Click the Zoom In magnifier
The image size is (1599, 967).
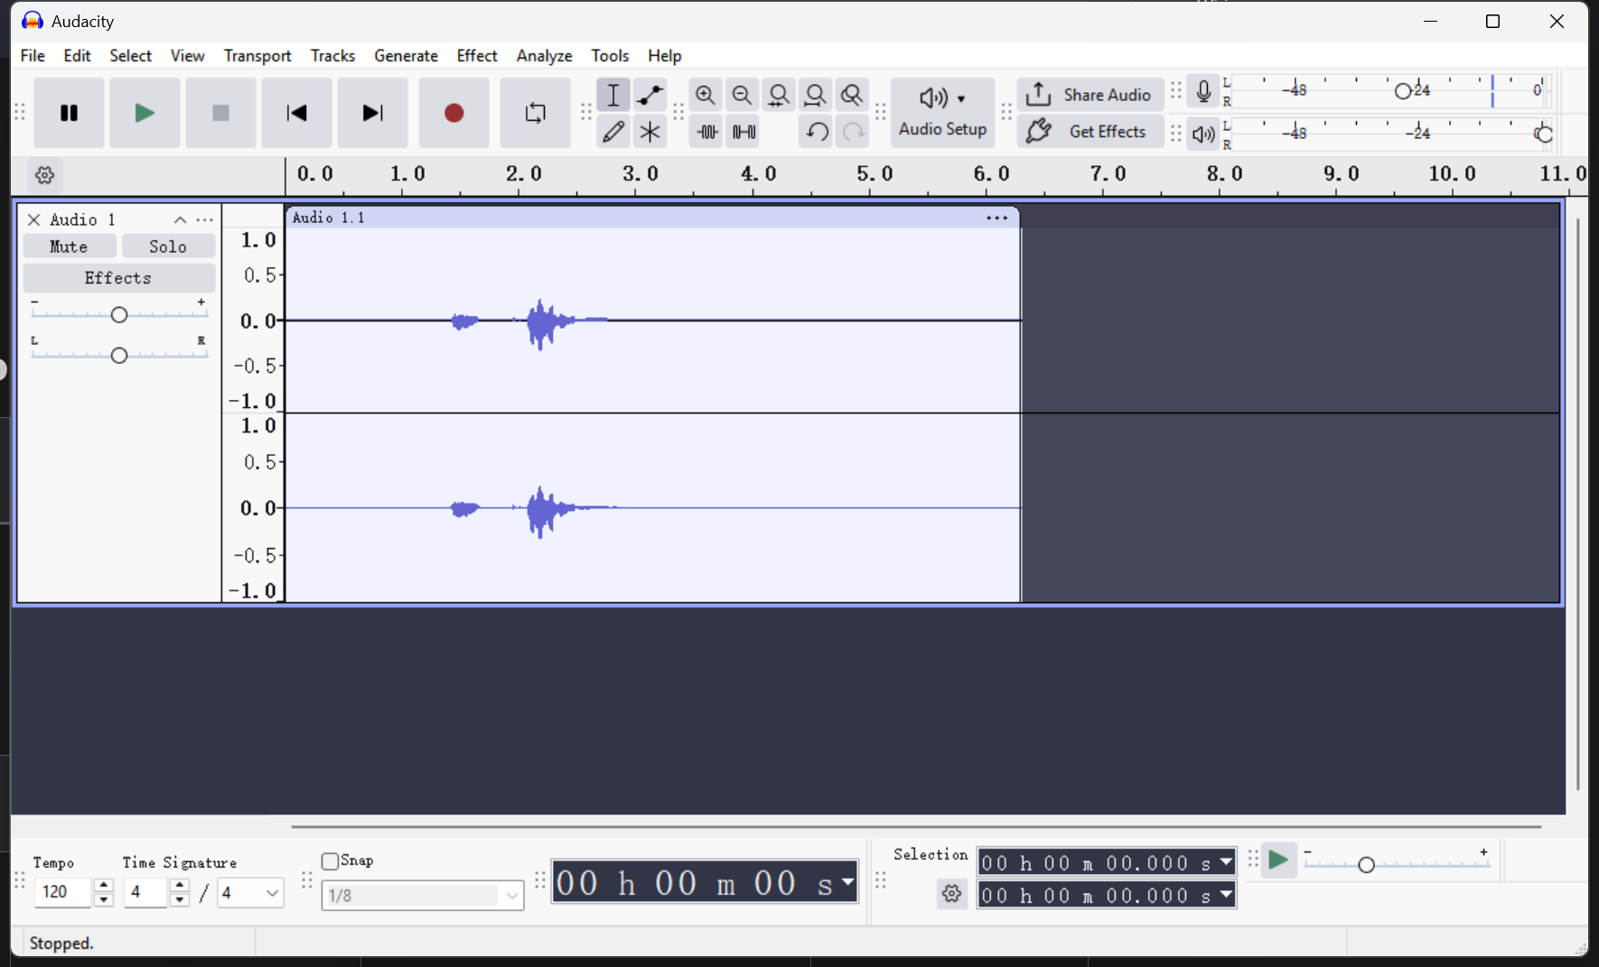pos(706,95)
